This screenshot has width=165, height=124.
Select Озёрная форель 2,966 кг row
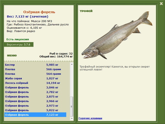35,101
